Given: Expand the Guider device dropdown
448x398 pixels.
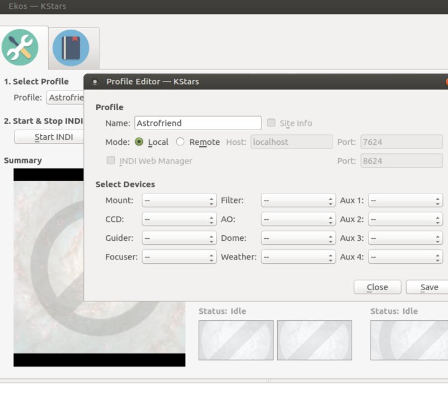Looking at the screenshot, I should 179,238.
